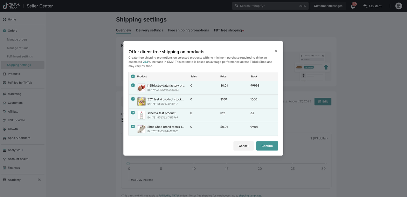
Task: Click the TikTok Shop logo
Action: (x=11, y=6)
